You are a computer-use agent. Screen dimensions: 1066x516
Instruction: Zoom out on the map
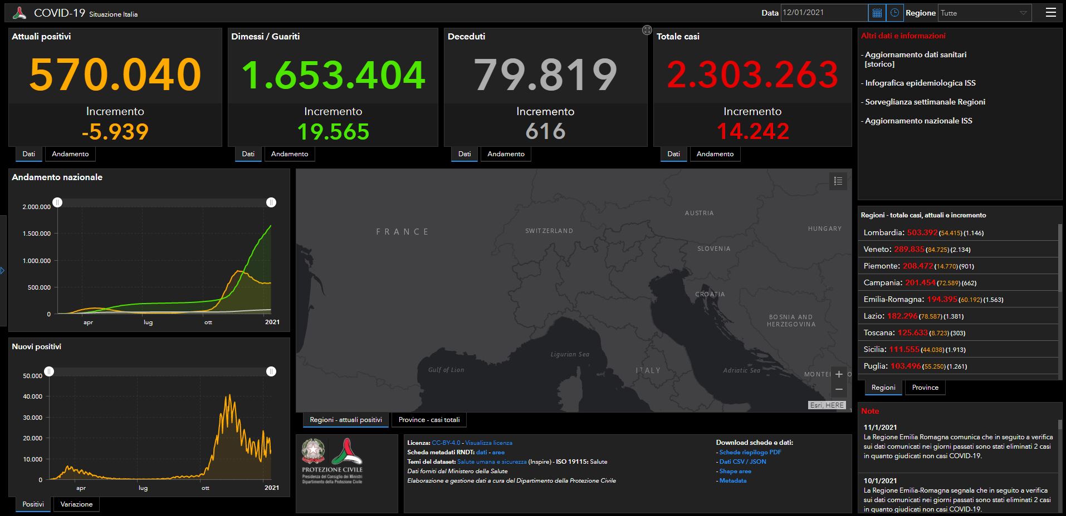click(839, 389)
